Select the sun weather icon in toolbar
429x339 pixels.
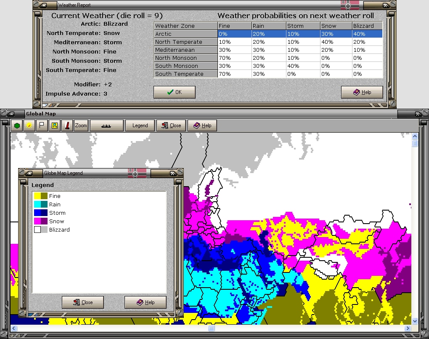(x=29, y=125)
